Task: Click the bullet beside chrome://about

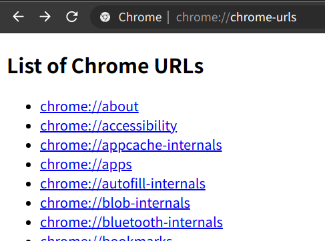Action: (28, 107)
